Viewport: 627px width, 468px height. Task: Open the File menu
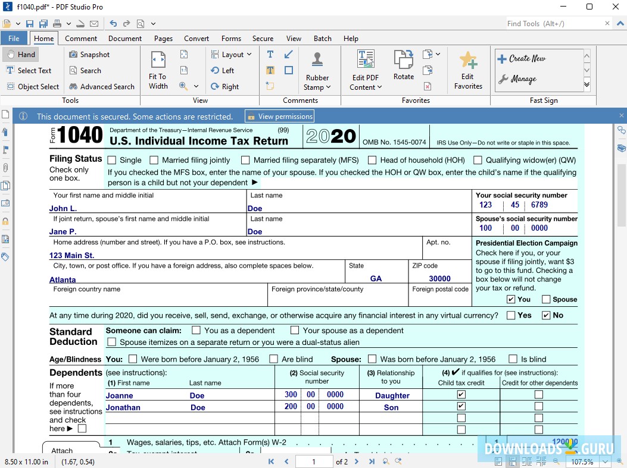[x=14, y=38]
